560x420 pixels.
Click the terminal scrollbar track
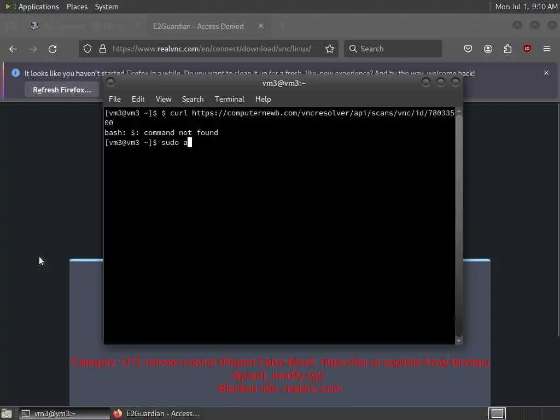pos(459,226)
